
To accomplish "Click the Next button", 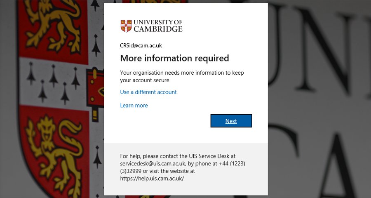I will (x=231, y=121).
